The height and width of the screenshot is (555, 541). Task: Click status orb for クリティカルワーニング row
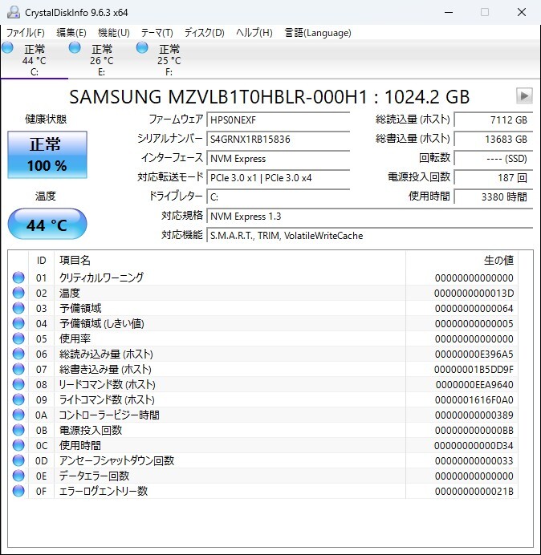coord(18,277)
